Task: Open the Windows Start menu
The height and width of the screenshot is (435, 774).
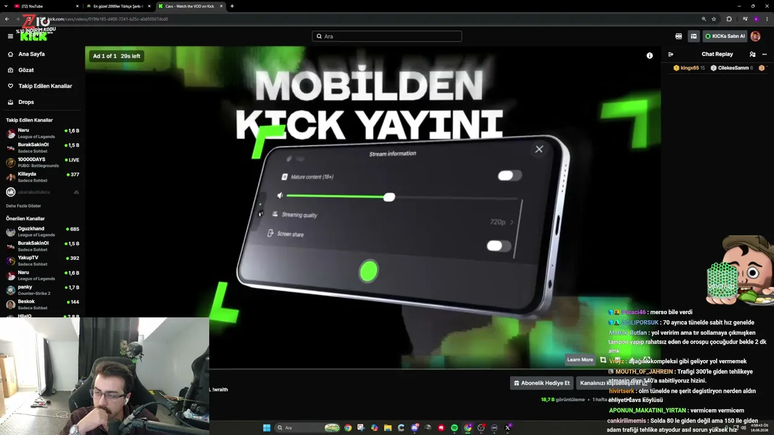Action: [267, 428]
